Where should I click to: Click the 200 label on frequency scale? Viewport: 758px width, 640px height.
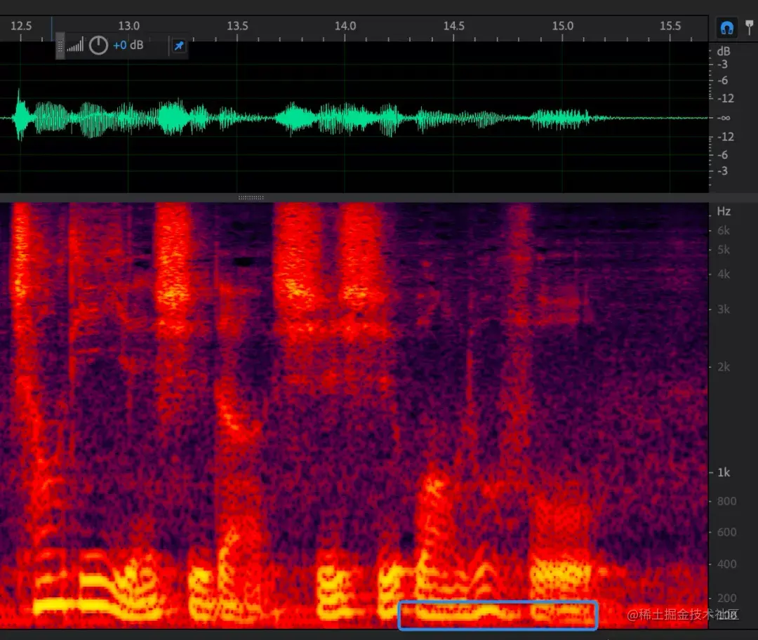(x=726, y=598)
